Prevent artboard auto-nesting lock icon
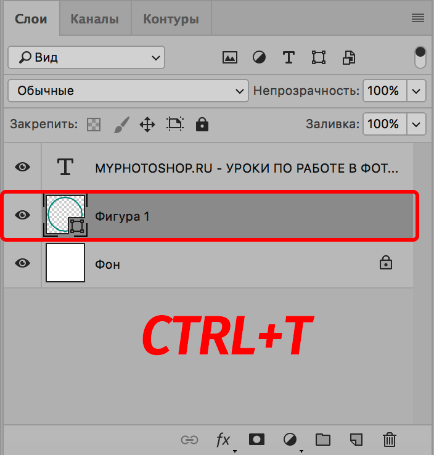Screen dimensions: 434x455 click(x=175, y=124)
